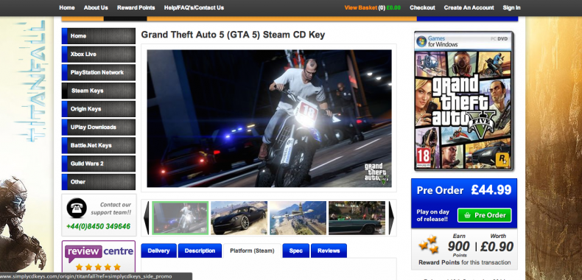Click the GTA V box art cover
Screen dimensions: 582x280
[x=463, y=101]
